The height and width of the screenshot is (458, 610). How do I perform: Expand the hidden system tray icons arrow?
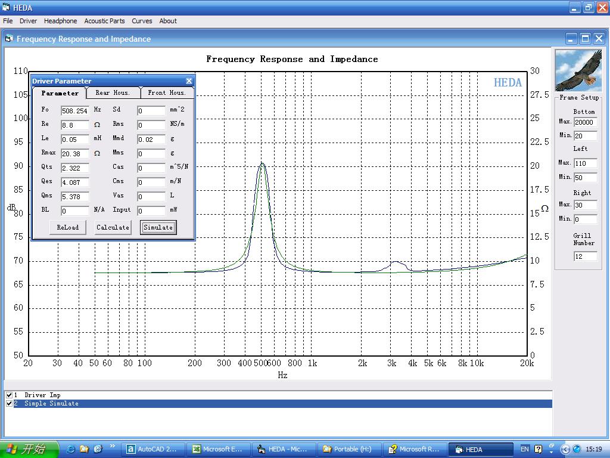click(565, 449)
